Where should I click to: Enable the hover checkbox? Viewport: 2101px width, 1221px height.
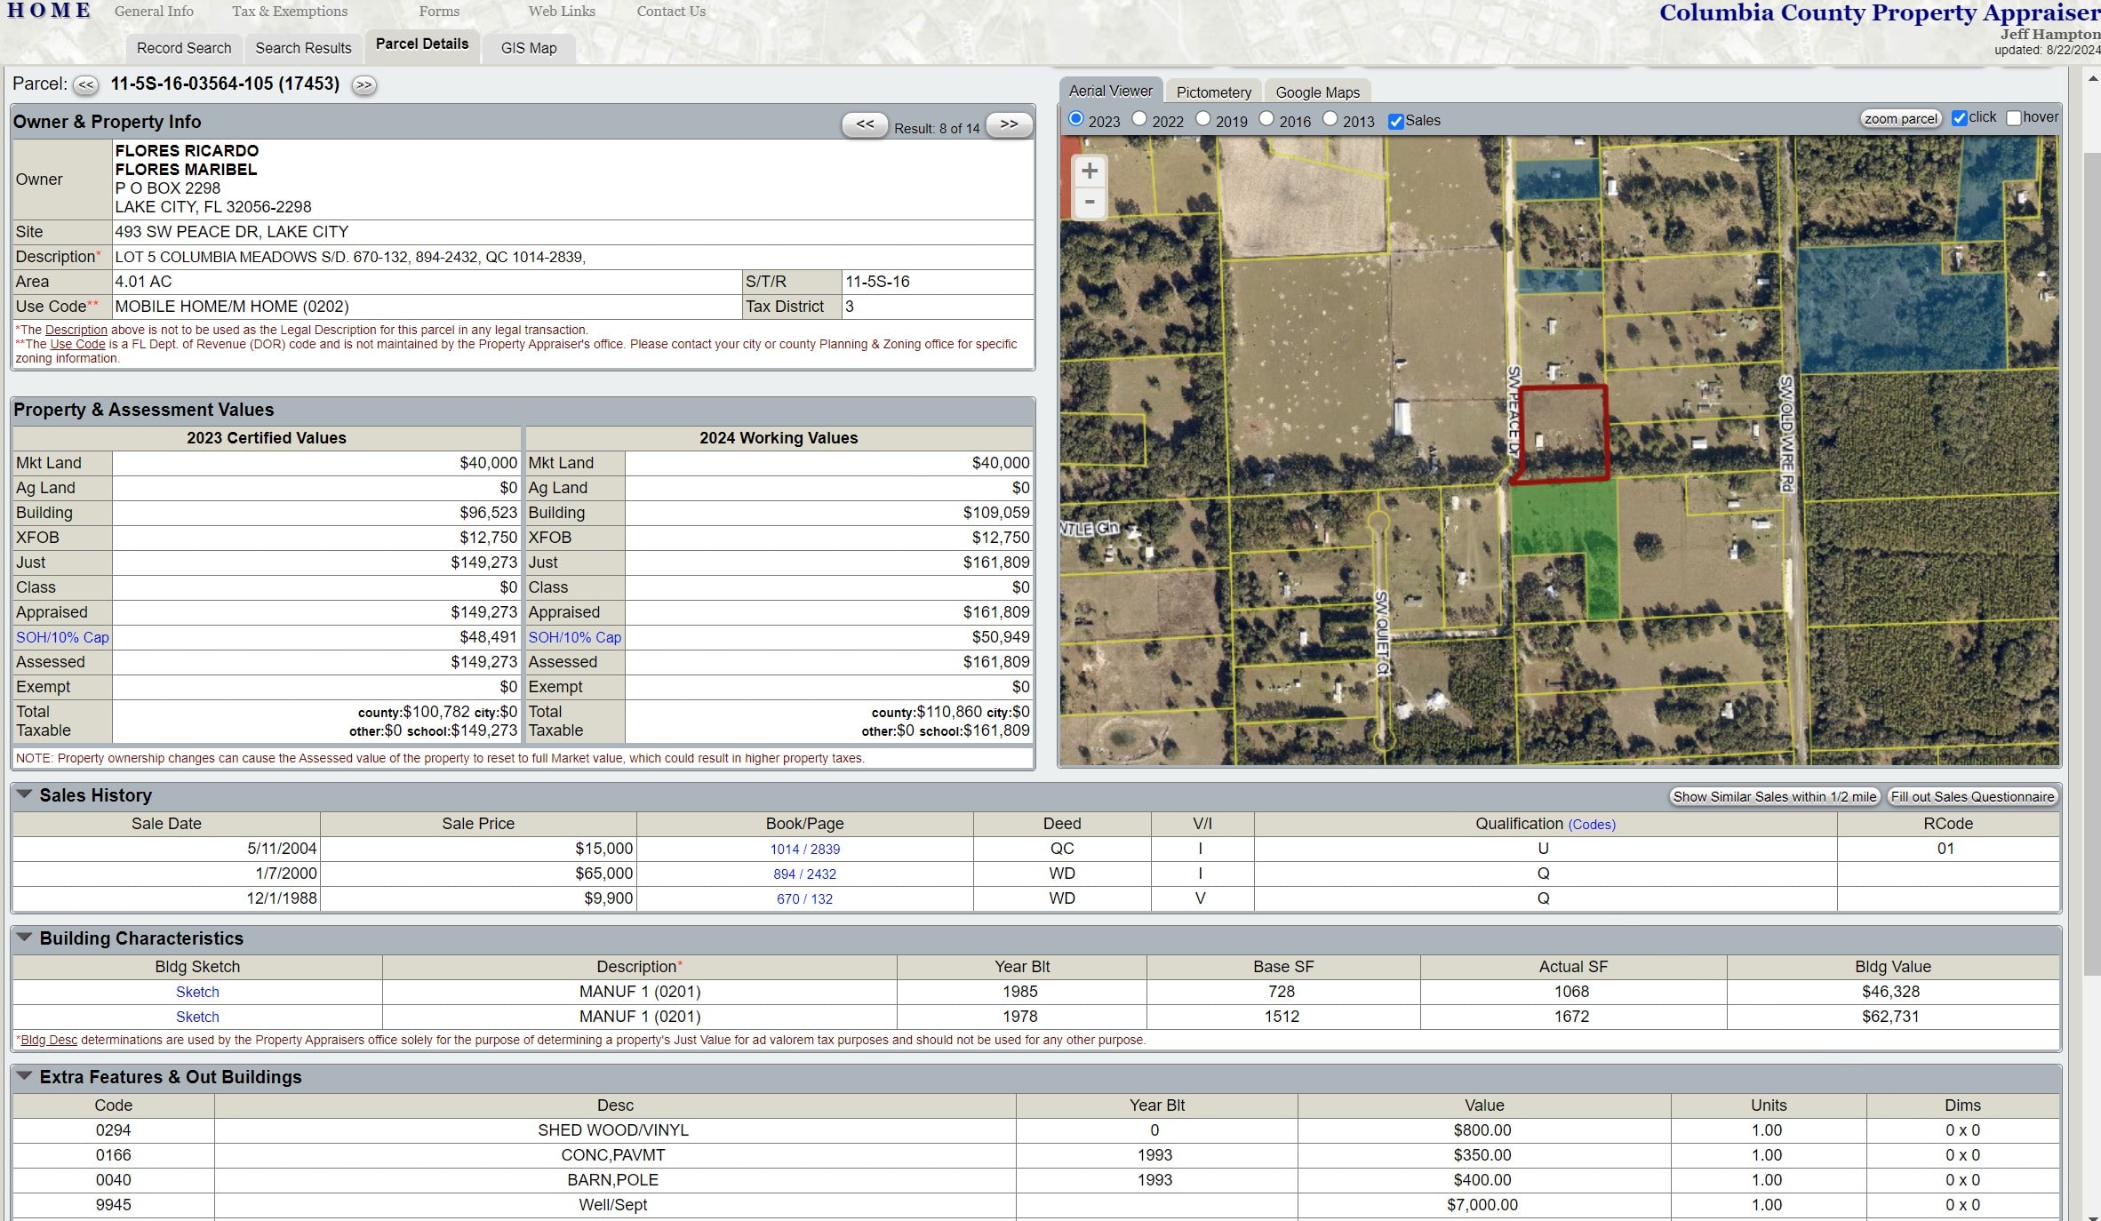[2014, 117]
